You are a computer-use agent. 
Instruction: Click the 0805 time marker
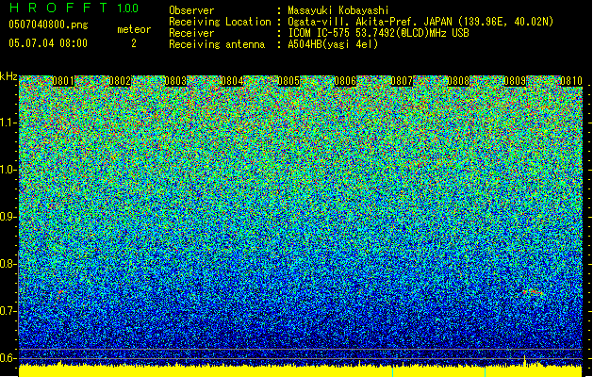tap(288, 81)
